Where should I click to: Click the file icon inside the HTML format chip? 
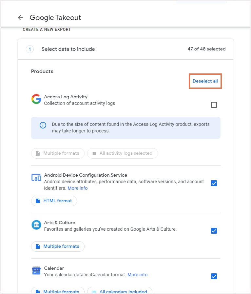(38, 201)
